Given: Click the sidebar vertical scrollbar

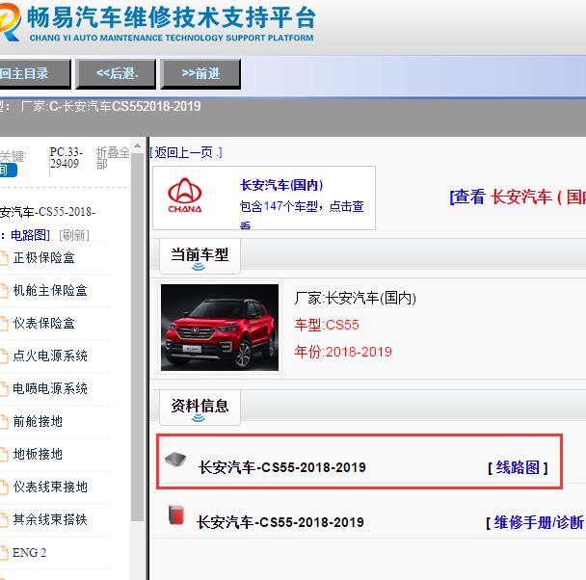Looking at the screenshot, I should coord(137,385).
